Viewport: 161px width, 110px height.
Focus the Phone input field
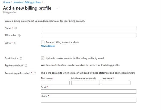[x=89, y=100]
